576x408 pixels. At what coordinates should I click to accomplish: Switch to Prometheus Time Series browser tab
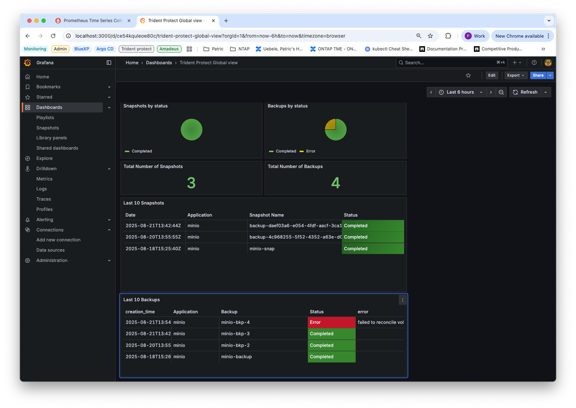point(92,21)
